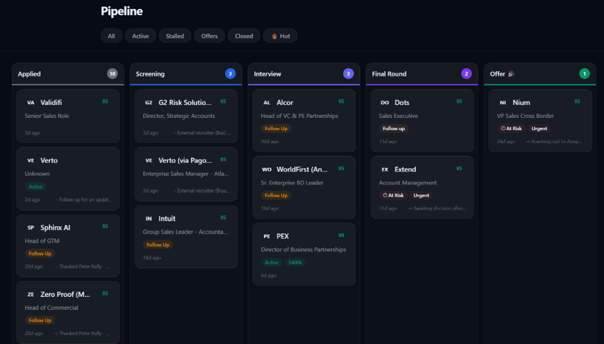Select the All filter tab
Image resolution: width=604 pixels, height=344 pixels.
111,36
